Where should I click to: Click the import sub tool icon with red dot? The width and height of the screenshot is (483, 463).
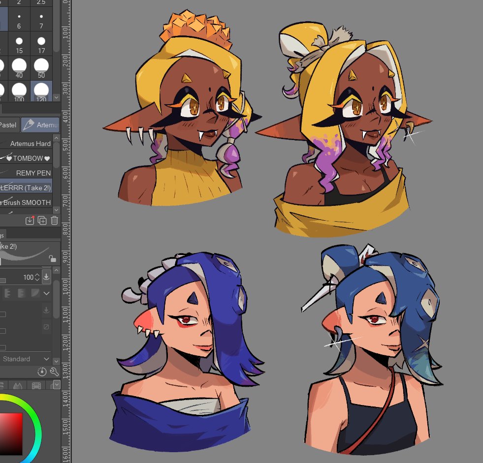30,220
